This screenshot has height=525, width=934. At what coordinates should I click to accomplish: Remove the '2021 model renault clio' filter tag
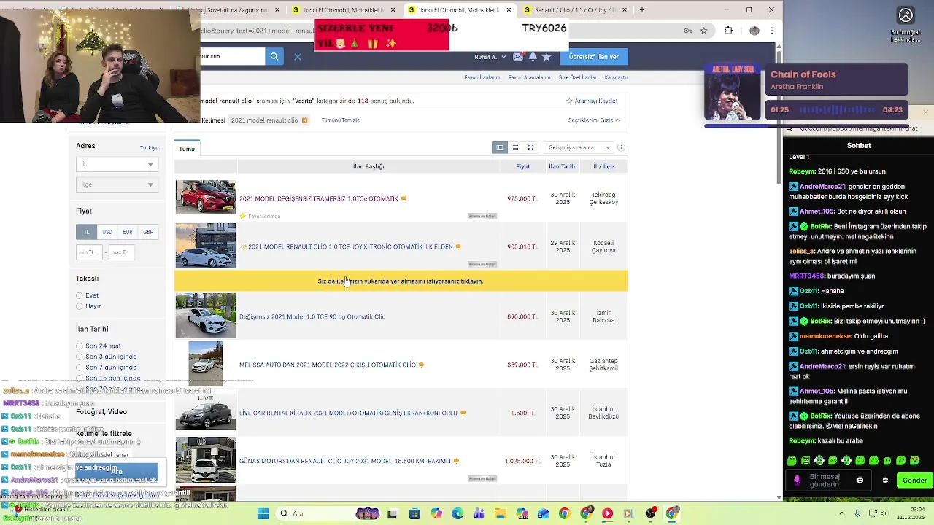click(x=304, y=120)
